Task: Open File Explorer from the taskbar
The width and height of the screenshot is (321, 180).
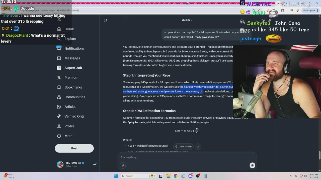Action: (x=168, y=176)
